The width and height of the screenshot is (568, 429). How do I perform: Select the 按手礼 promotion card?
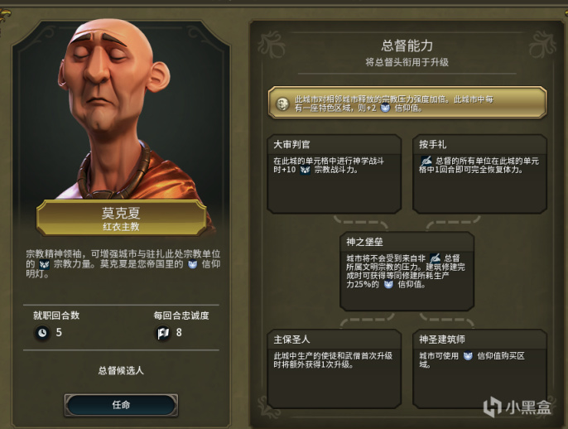pos(479,174)
